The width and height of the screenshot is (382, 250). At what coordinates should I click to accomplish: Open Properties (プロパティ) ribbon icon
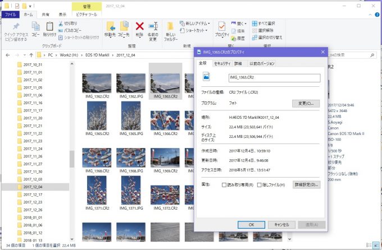click(x=222, y=26)
